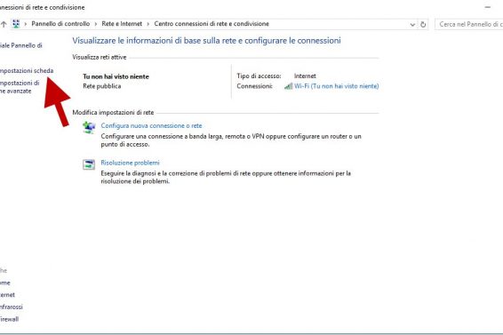Open the sidebar link ending in 'nfrarossi'
This screenshot has width=503, height=335.
tap(12, 307)
